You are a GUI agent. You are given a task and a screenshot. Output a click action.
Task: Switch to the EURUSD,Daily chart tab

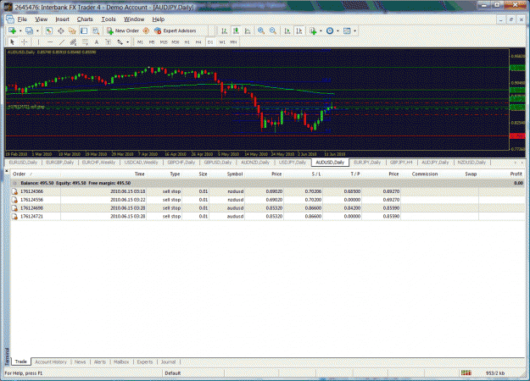(23, 163)
